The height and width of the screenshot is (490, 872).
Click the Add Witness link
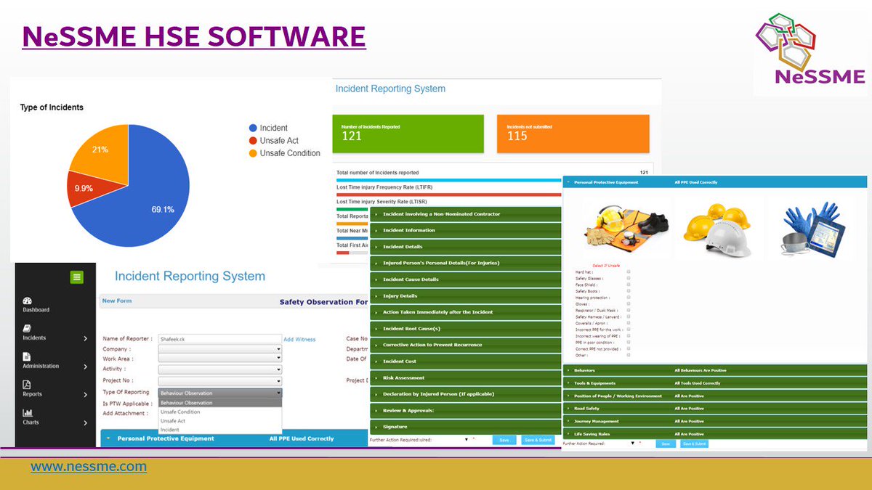tap(299, 339)
